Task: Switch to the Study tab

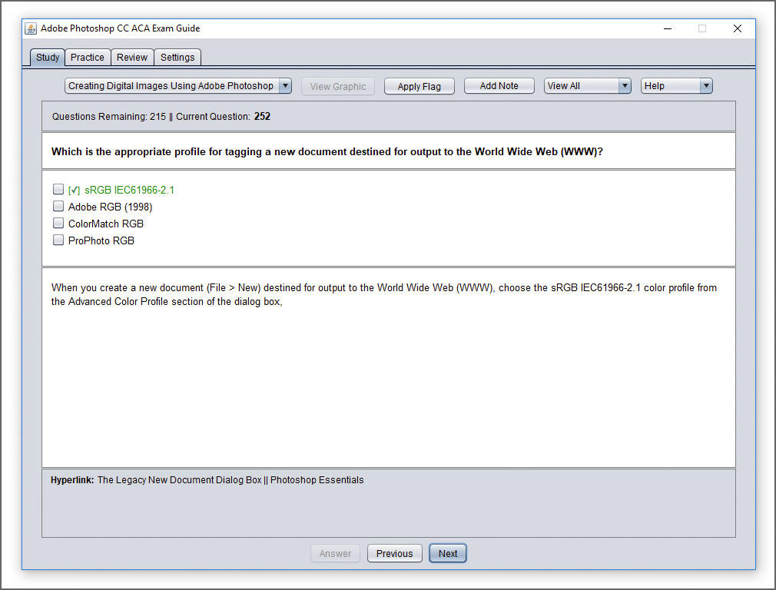Action: (48, 58)
